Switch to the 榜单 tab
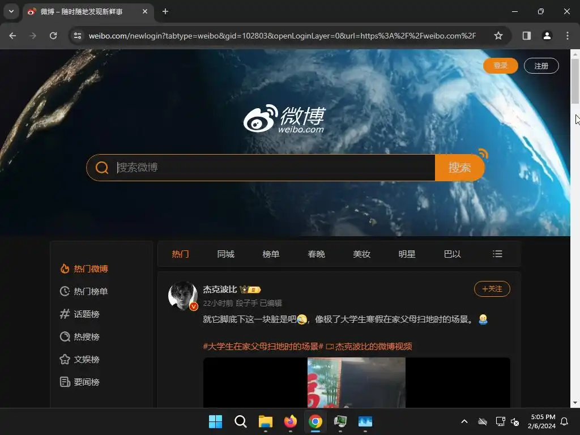 (271, 254)
